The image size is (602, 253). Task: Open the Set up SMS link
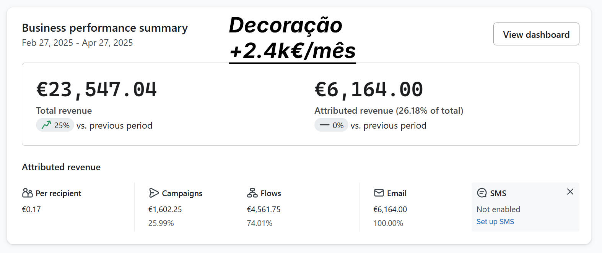(x=495, y=222)
